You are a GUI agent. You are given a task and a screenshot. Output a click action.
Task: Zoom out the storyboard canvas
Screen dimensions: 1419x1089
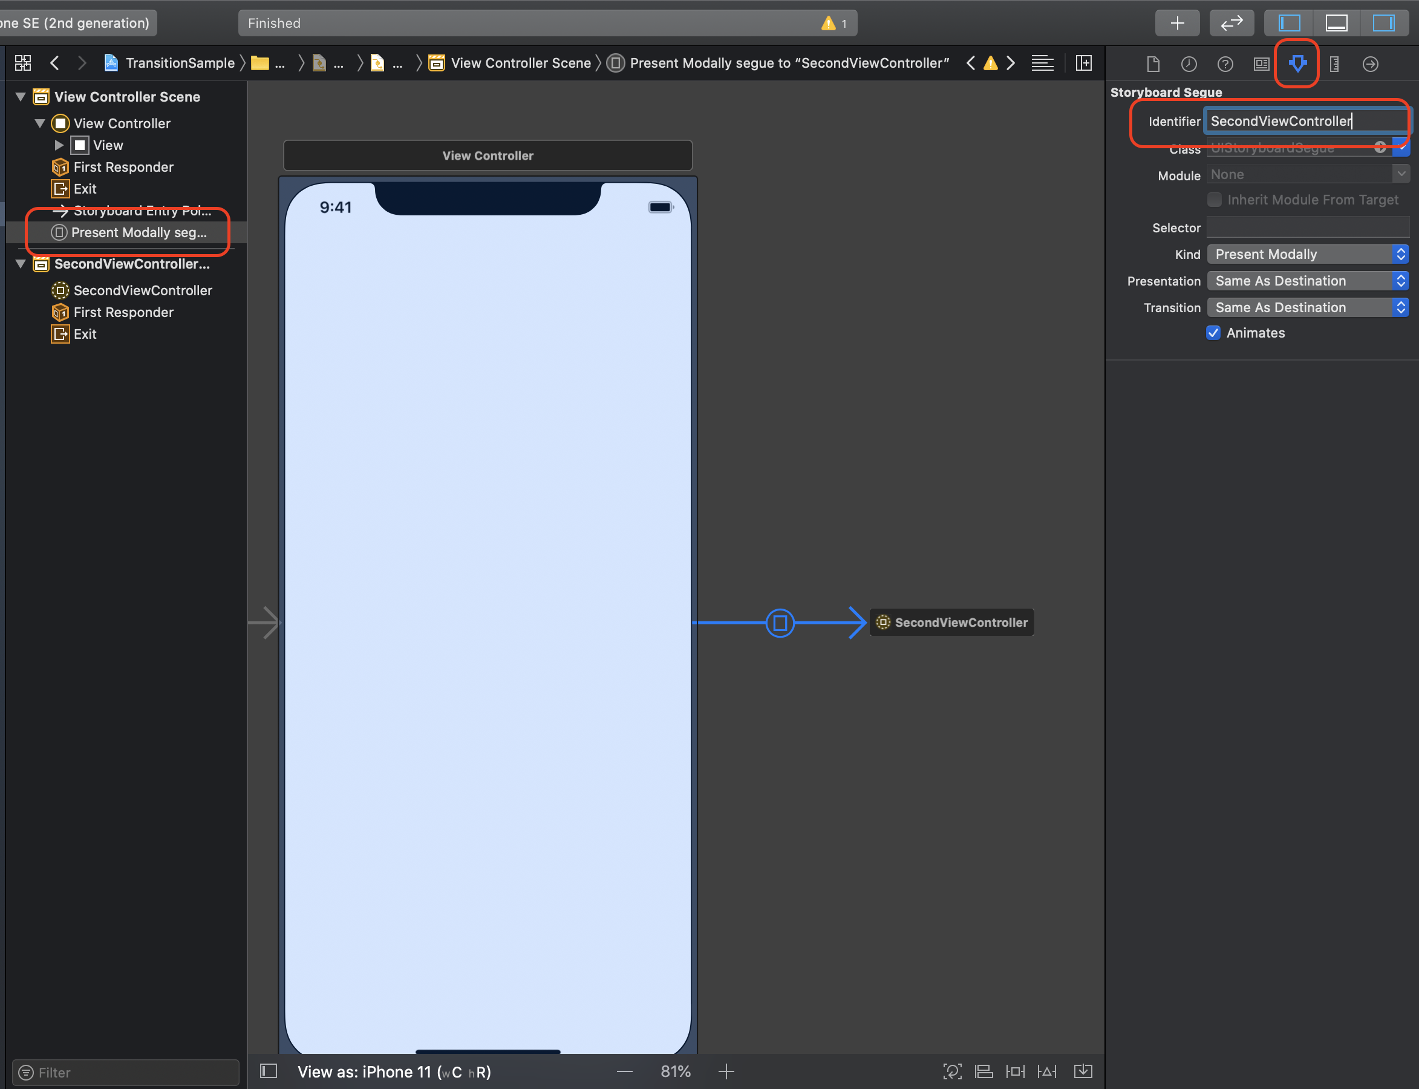(625, 1071)
